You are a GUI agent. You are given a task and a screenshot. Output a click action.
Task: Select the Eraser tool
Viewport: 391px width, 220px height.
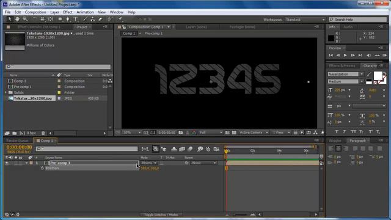coord(100,19)
